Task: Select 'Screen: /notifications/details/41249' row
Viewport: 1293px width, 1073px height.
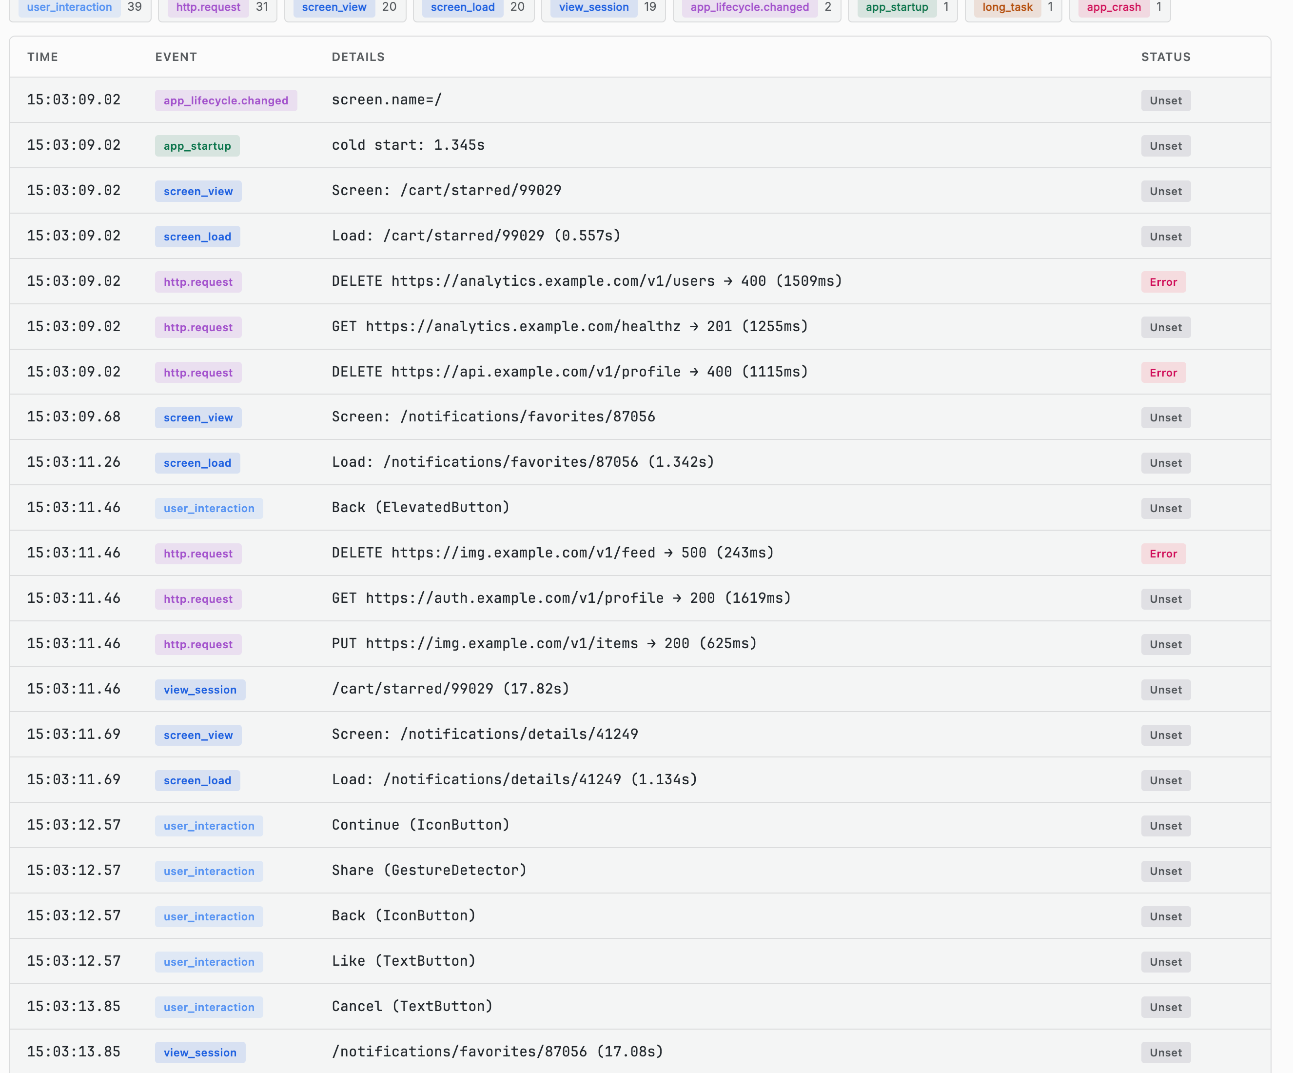Action: (640, 734)
